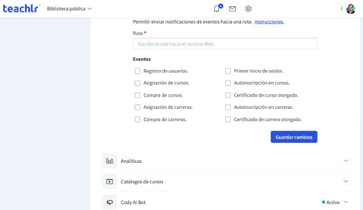Image resolution: width=363 pixels, height=210 pixels.
Task: Click the user profile avatar
Action: tap(351, 9)
